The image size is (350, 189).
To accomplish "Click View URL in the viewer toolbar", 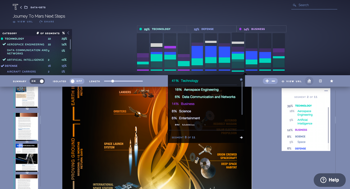I will pyautogui.click(x=294, y=81).
